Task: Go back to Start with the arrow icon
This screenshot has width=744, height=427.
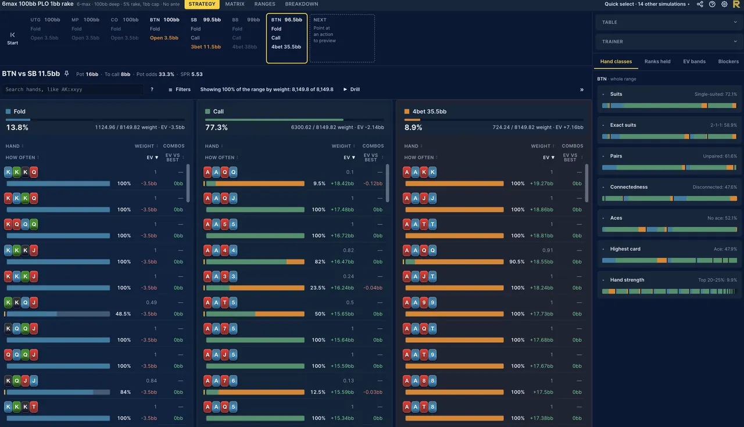Action: click(13, 38)
